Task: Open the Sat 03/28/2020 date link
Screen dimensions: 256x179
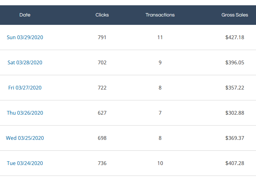Action: [25, 62]
